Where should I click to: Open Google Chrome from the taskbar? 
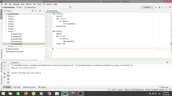point(49,94)
